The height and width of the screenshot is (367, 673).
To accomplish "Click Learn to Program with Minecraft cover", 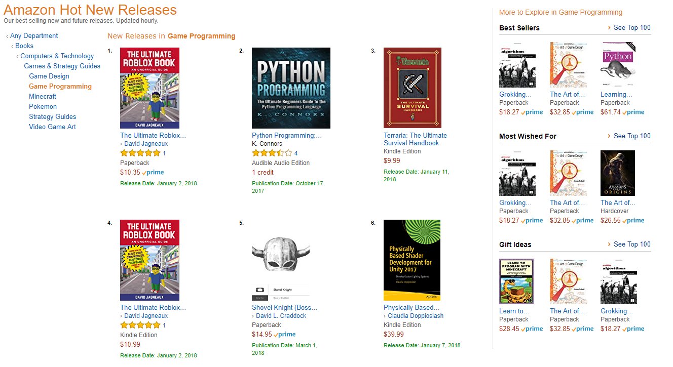I will [x=516, y=281].
